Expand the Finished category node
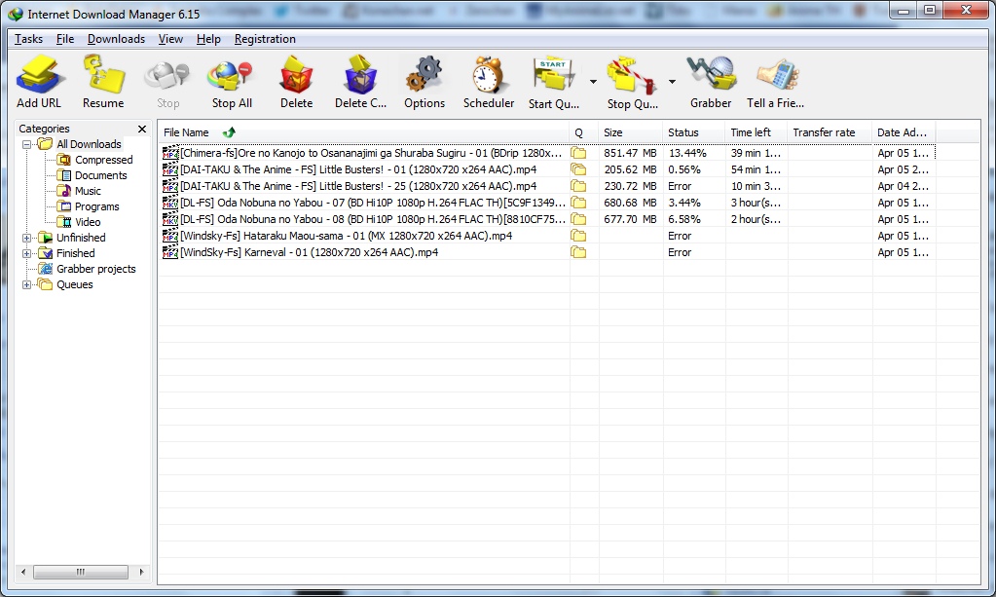The height and width of the screenshot is (597, 996). pos(26,253)
